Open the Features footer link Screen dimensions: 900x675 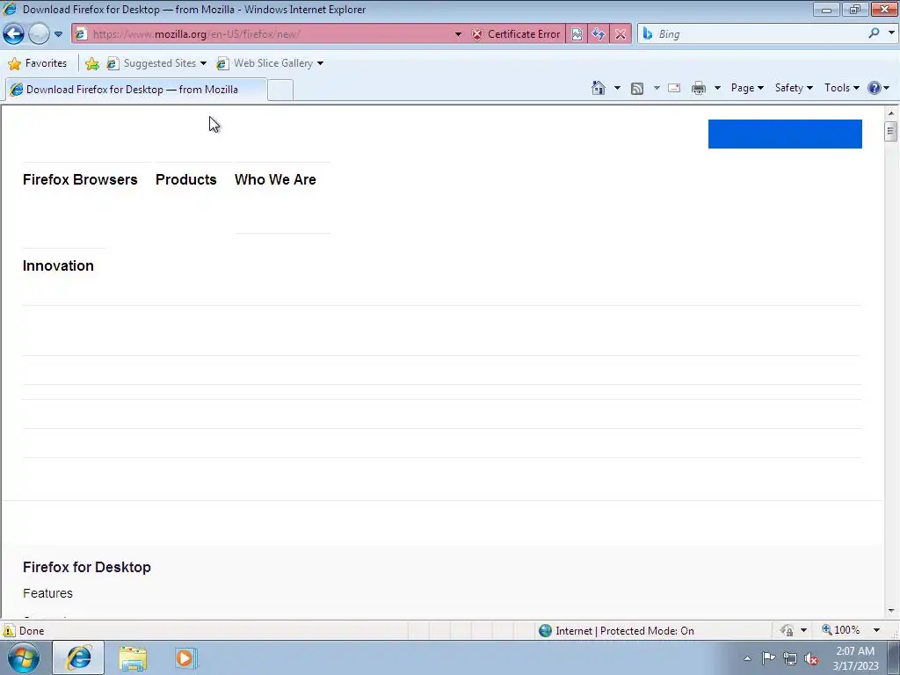point(47,593)
